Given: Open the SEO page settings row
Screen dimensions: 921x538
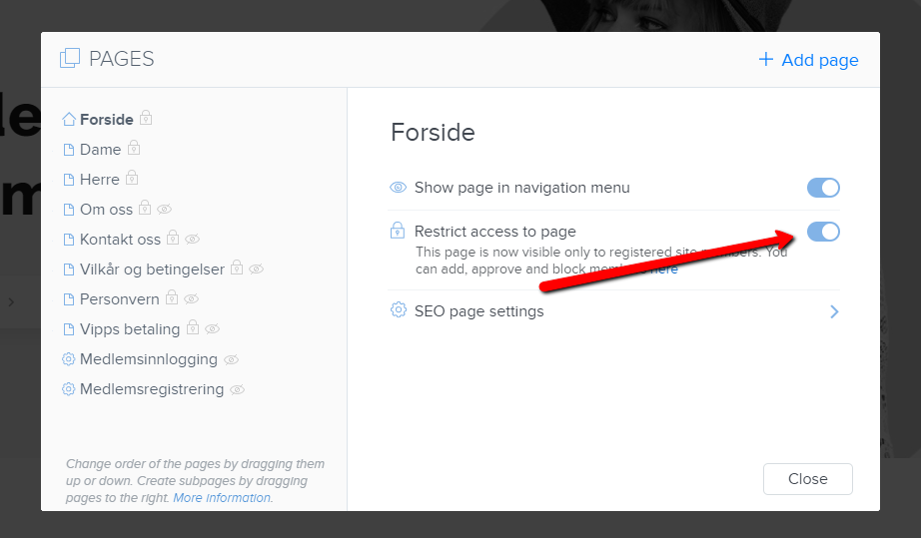Looking at the screenshot, I should click(x=614, y=311).
